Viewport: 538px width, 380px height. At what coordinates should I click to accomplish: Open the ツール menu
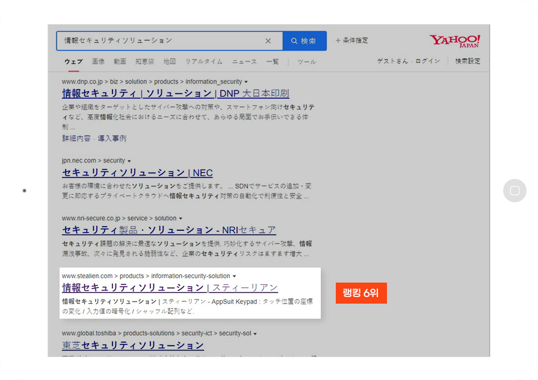(306, 62)
